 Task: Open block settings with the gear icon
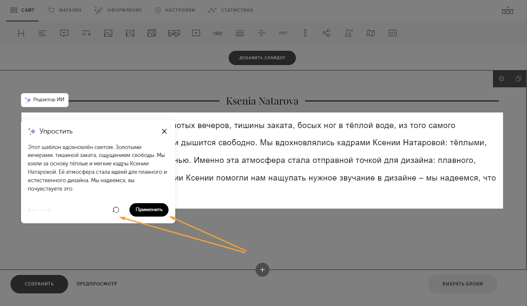click(x=501, y=78)
